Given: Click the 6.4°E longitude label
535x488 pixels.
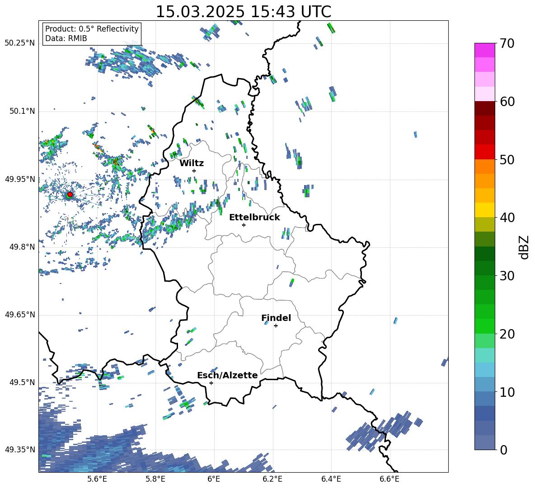Looking at the screenshot, I should pyautogui.click(x=331, y=479).
